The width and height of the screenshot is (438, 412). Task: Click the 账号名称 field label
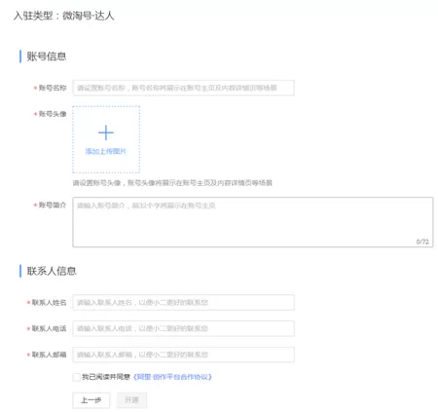tap(53, 88)
